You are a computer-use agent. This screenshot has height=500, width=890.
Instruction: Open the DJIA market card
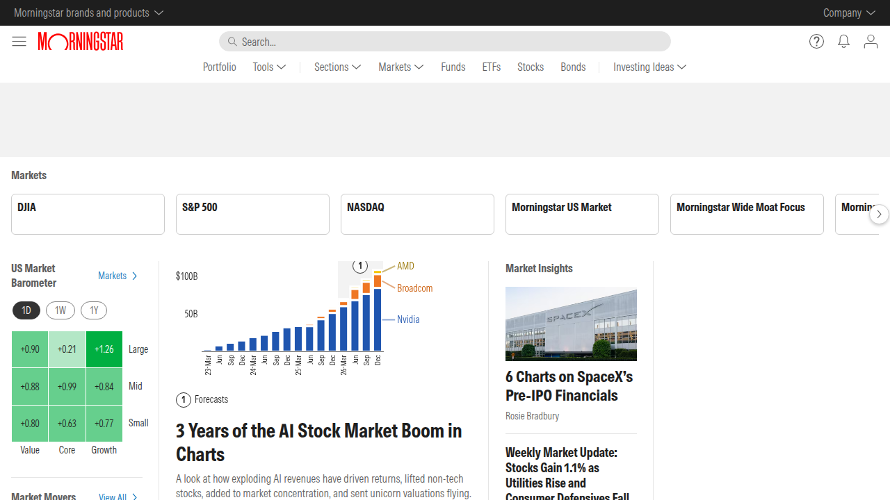click(x=88, y=214)
